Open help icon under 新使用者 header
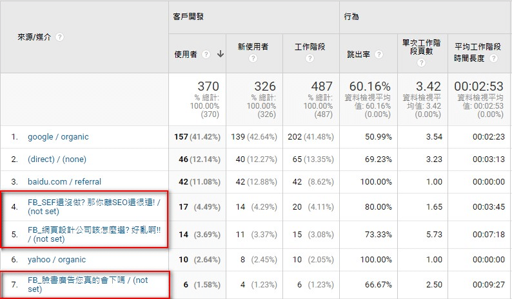Viewport: 512px width, 299px height. [253, 59]
